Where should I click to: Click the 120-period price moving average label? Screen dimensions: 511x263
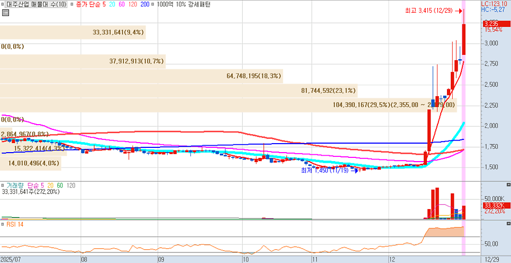[132, 5]
